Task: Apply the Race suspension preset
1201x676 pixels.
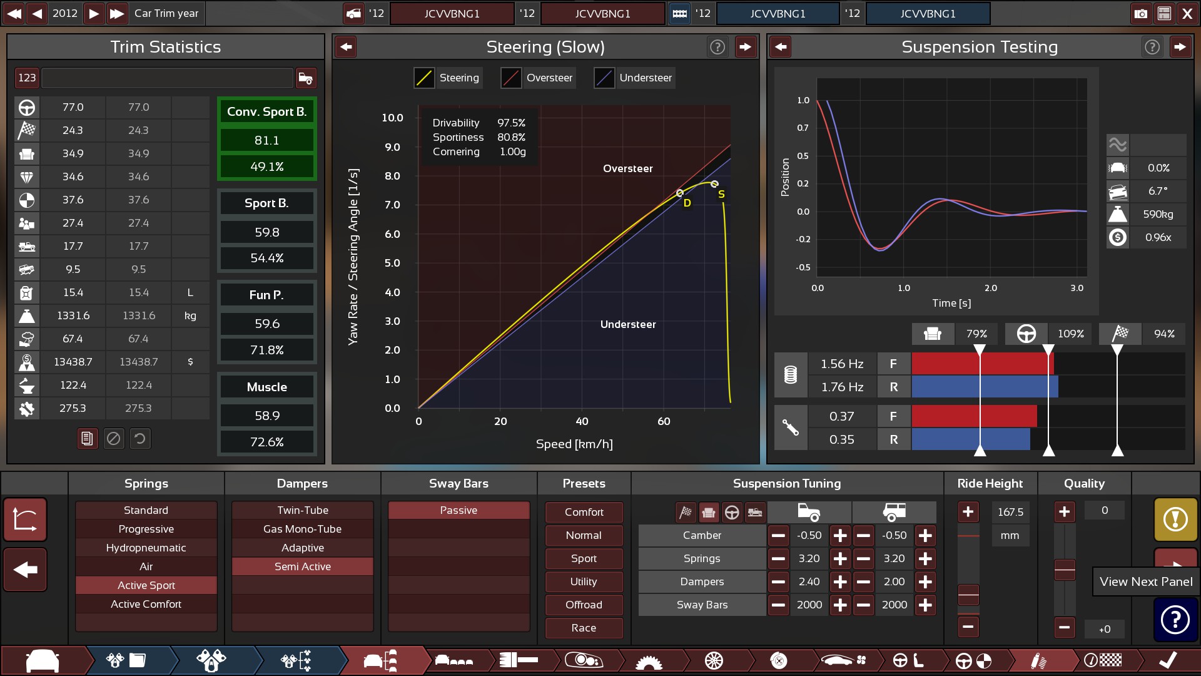Action: [584, 628]
